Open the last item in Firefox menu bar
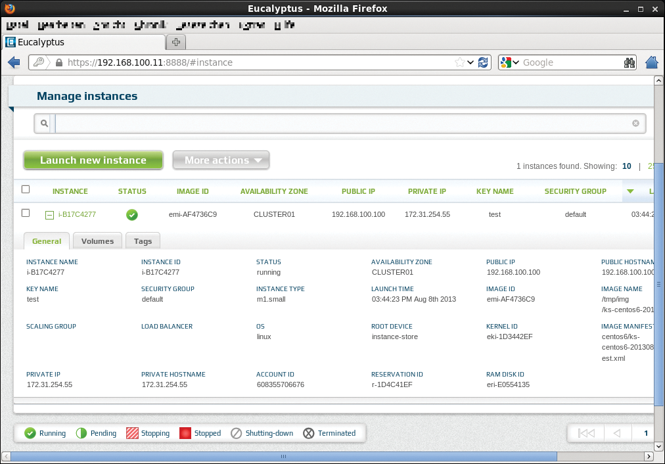Screen dimensions: 665x464 [x=284, y=25]
